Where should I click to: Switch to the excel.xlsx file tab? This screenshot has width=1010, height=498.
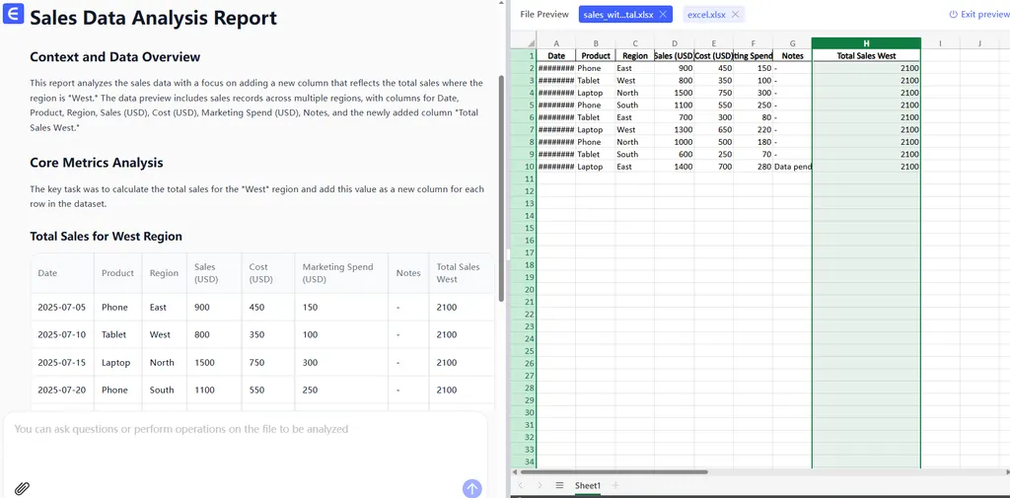coord(706,15)
